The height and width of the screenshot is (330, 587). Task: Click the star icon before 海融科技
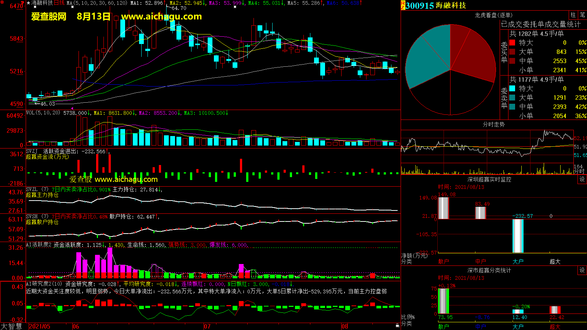coord(29,3)
